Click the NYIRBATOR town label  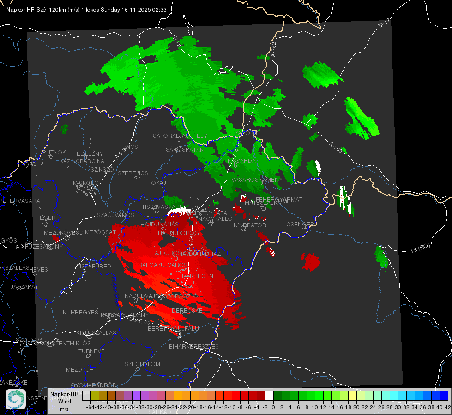pos(250,225)
